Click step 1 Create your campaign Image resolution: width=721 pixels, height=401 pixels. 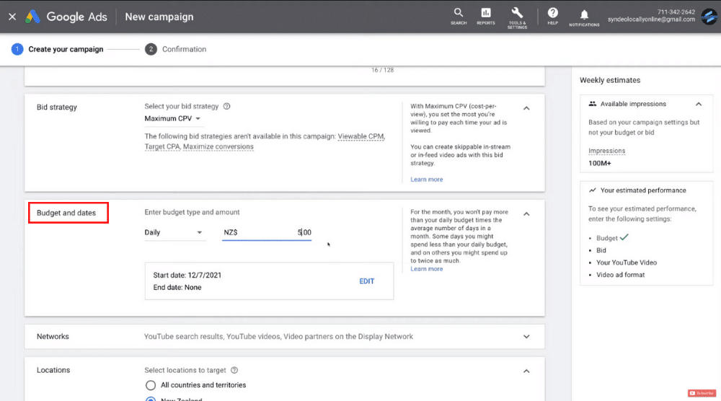point(58,49)
